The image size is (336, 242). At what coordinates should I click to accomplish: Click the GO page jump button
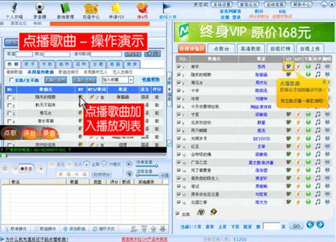[x=296, y=226]
